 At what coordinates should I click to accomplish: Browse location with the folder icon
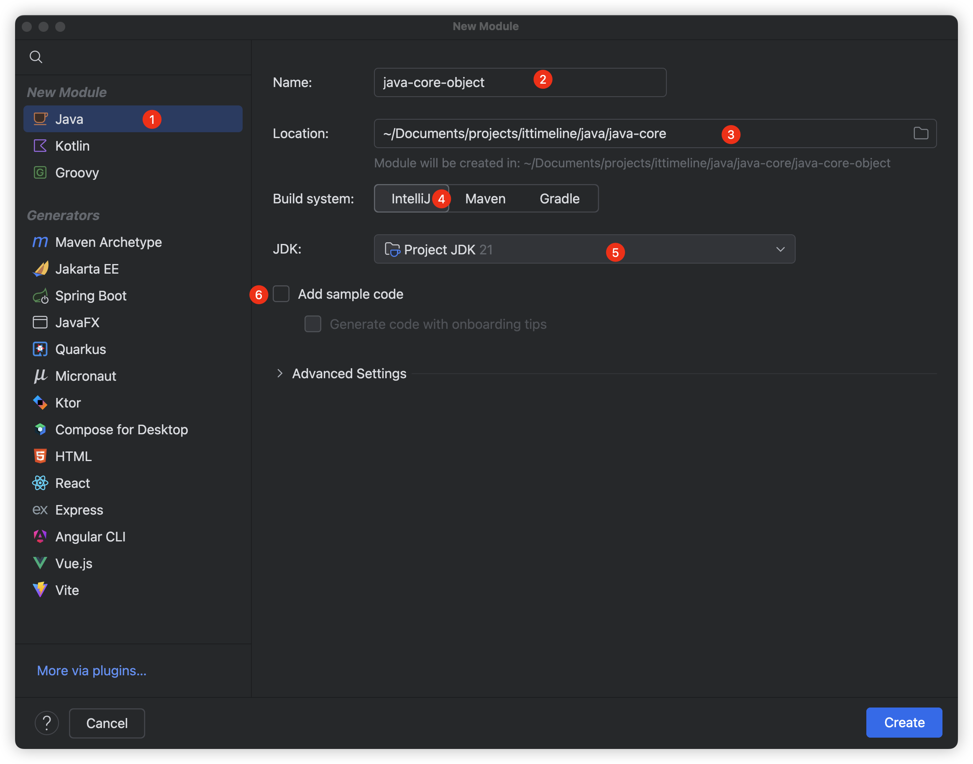[921, 133]
